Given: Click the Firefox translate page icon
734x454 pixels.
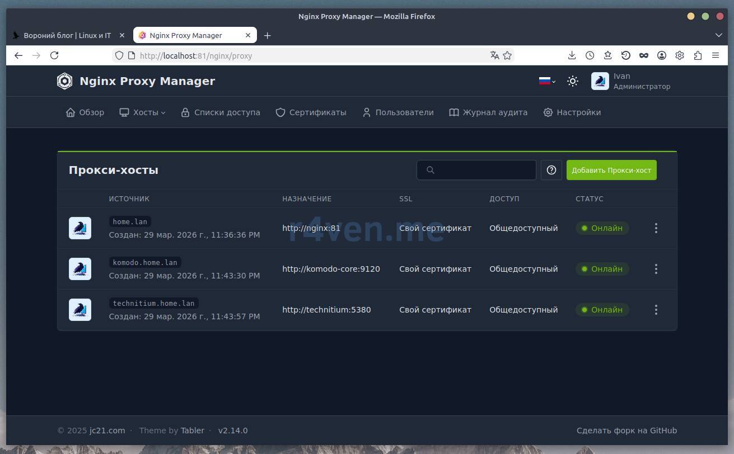Looking at the screenshot, I should (x=494, y=55).
